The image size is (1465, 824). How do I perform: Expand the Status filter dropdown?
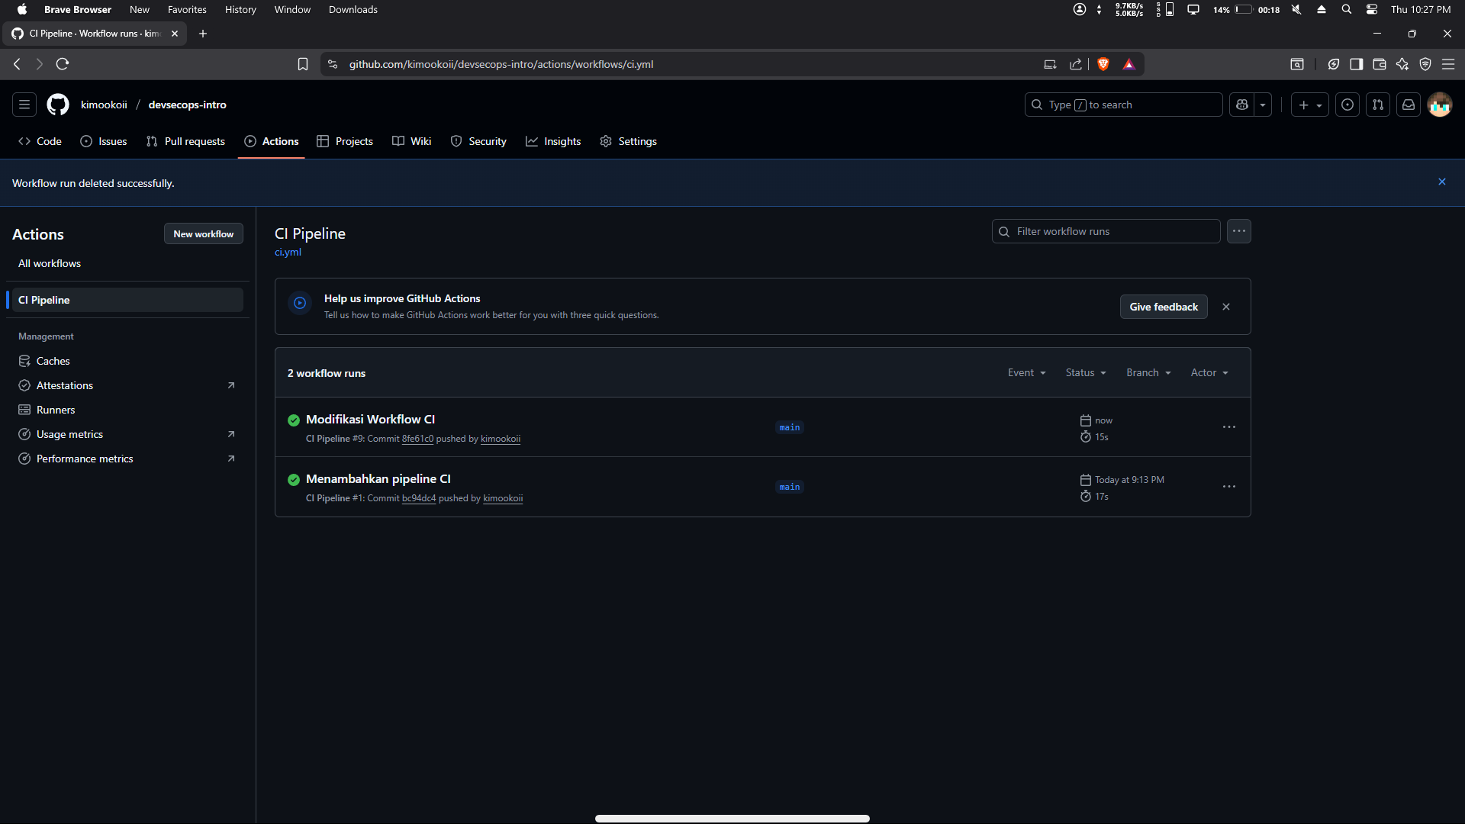[1085, 372]
